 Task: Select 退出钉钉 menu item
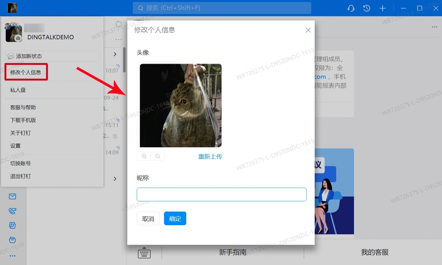21,176
